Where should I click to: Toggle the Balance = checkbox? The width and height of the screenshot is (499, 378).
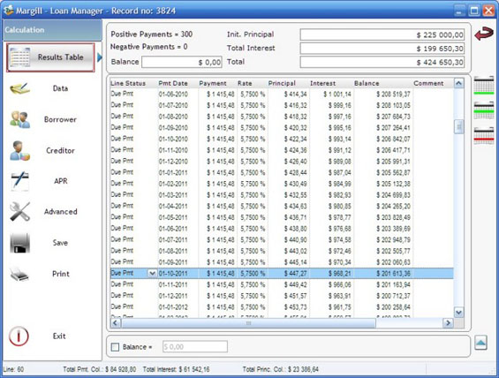coord(115,347)
